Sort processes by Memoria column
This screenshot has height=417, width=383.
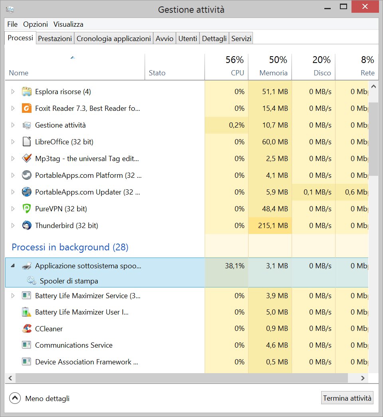pyautogui.click(x=270, y=67)
